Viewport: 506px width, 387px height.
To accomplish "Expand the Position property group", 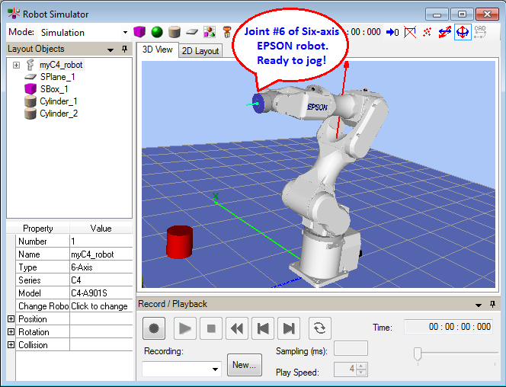I will tap(11, 319).
